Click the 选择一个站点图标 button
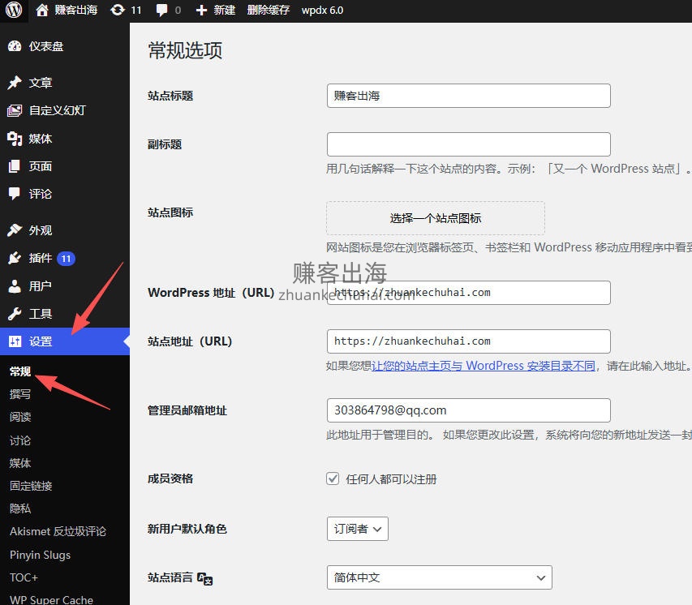The image size is (692, 605). pos(436,218)
